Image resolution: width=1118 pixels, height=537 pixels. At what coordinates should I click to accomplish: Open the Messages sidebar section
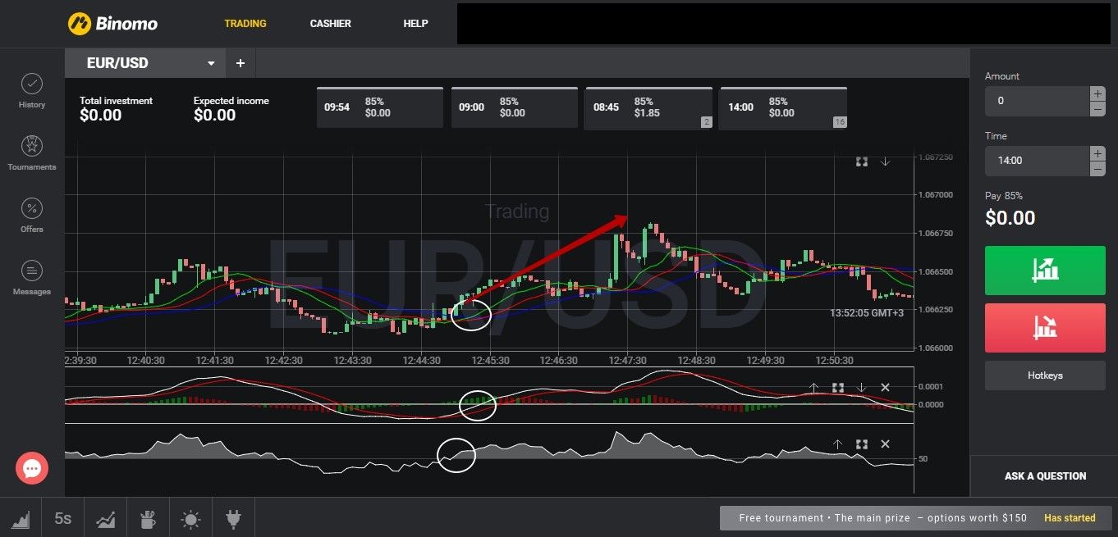[32, 278]
